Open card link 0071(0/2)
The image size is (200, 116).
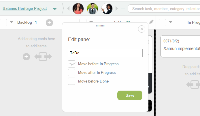pyautogui.click(x=171, y=41)
